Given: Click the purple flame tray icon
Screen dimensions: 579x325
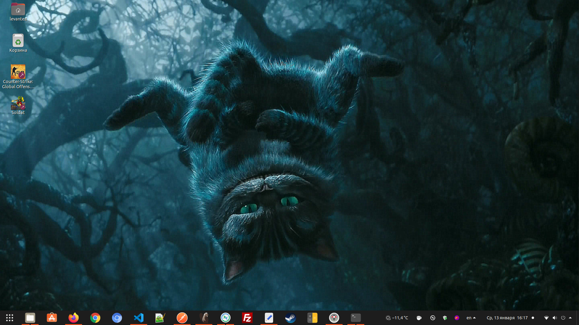Looking at the screenshot, I should click(457, 318).
